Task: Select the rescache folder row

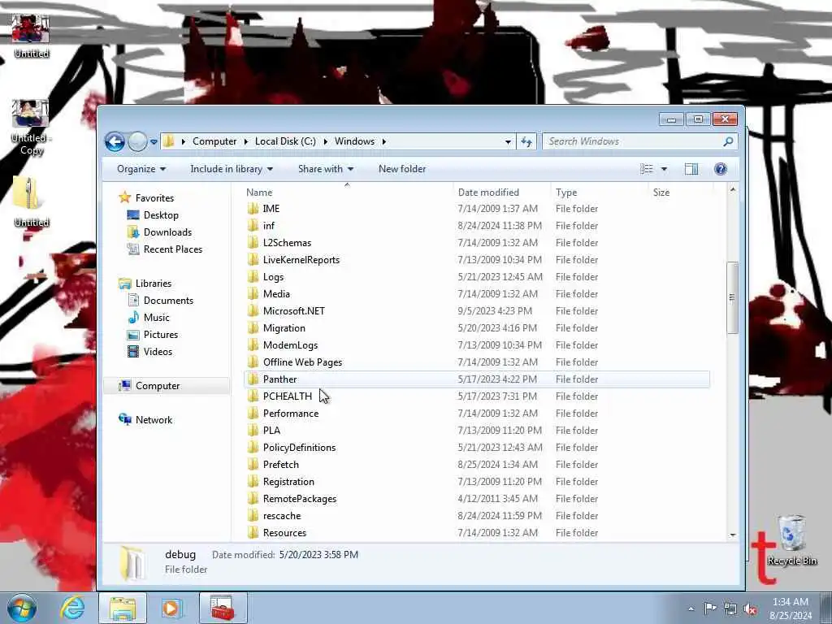Action: 476,516
